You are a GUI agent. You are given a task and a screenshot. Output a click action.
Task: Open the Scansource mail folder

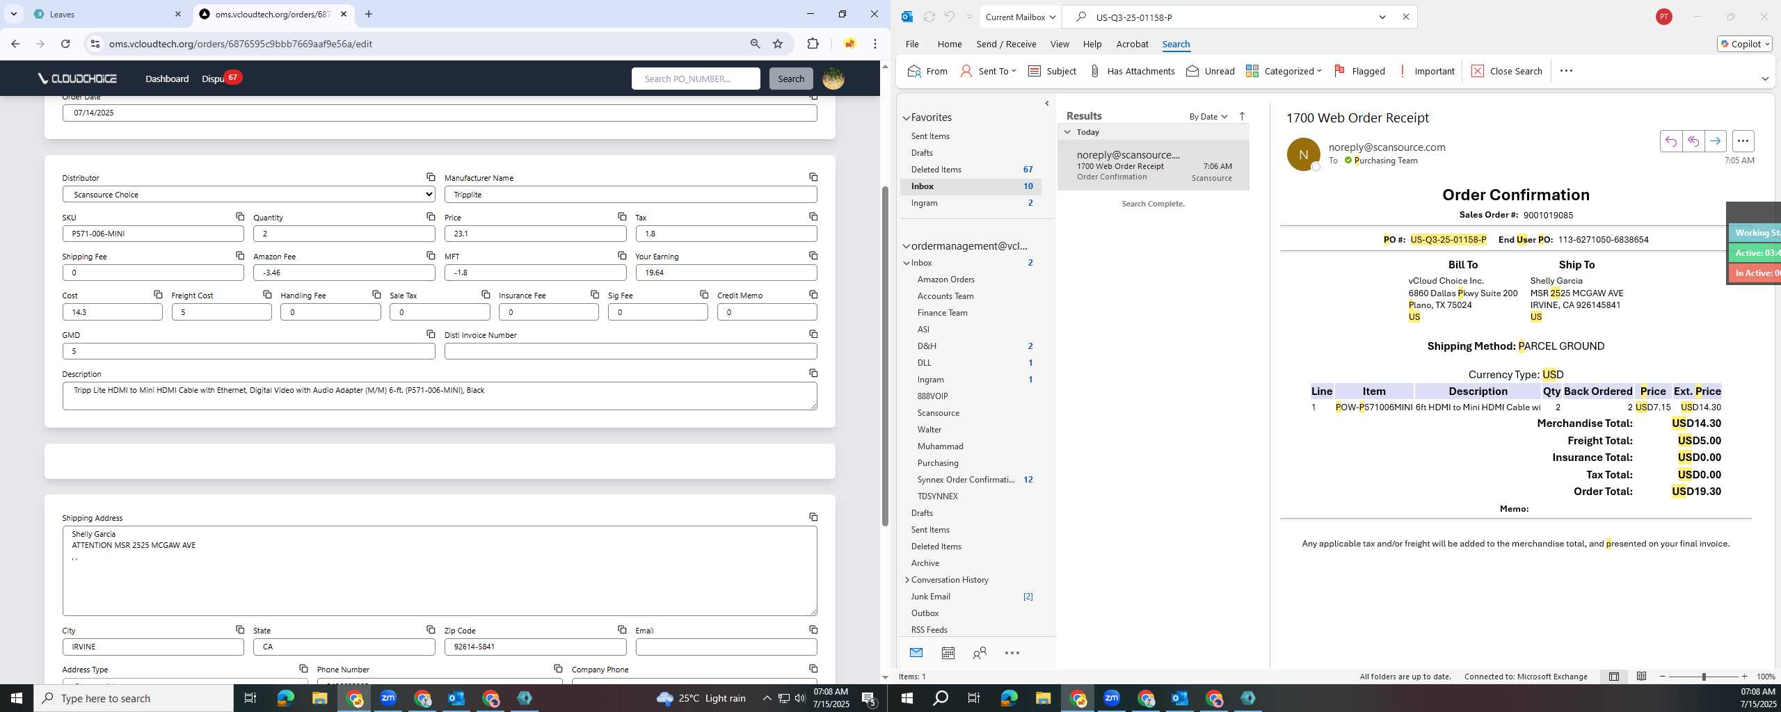938,413
